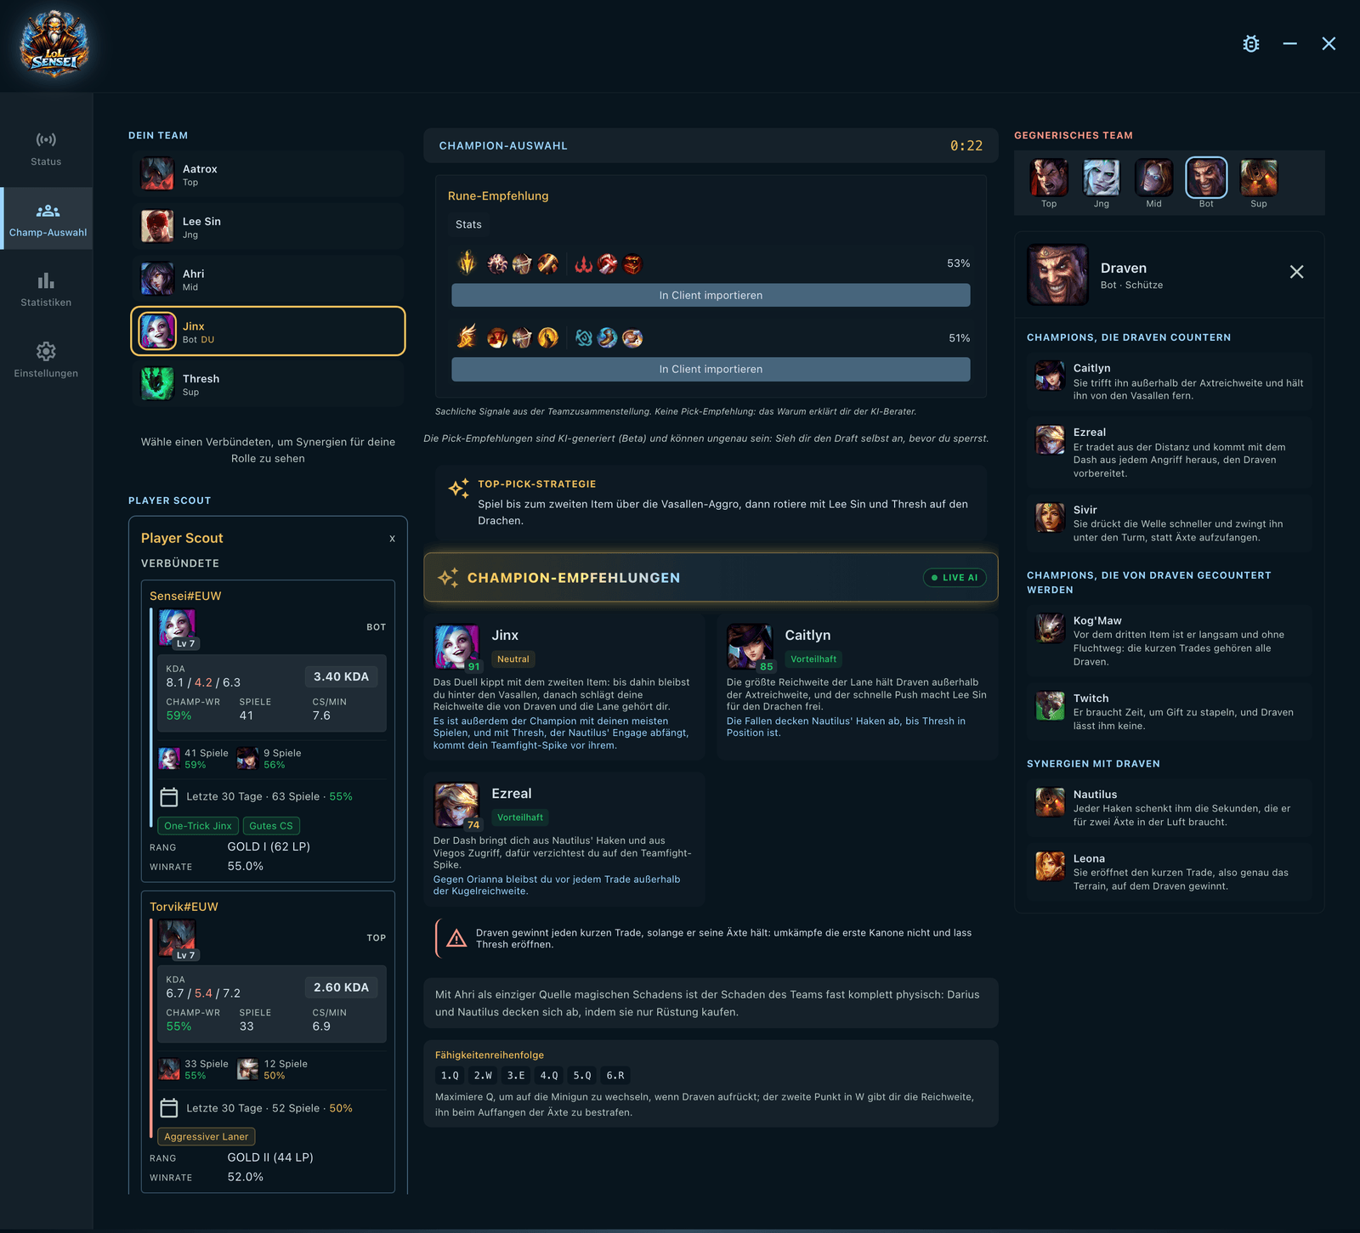Image resolution: width=1360 pixels, height=1233 pixels.
Task: Click keystone rune of 51% rune page
Action: [467, 337]
